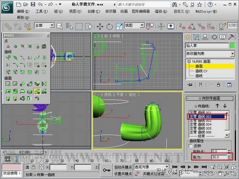Image resolution: width=239 pixels, height=179 pixels.
Task: Move selected U curve up arrow
Action: click(217, 106)
